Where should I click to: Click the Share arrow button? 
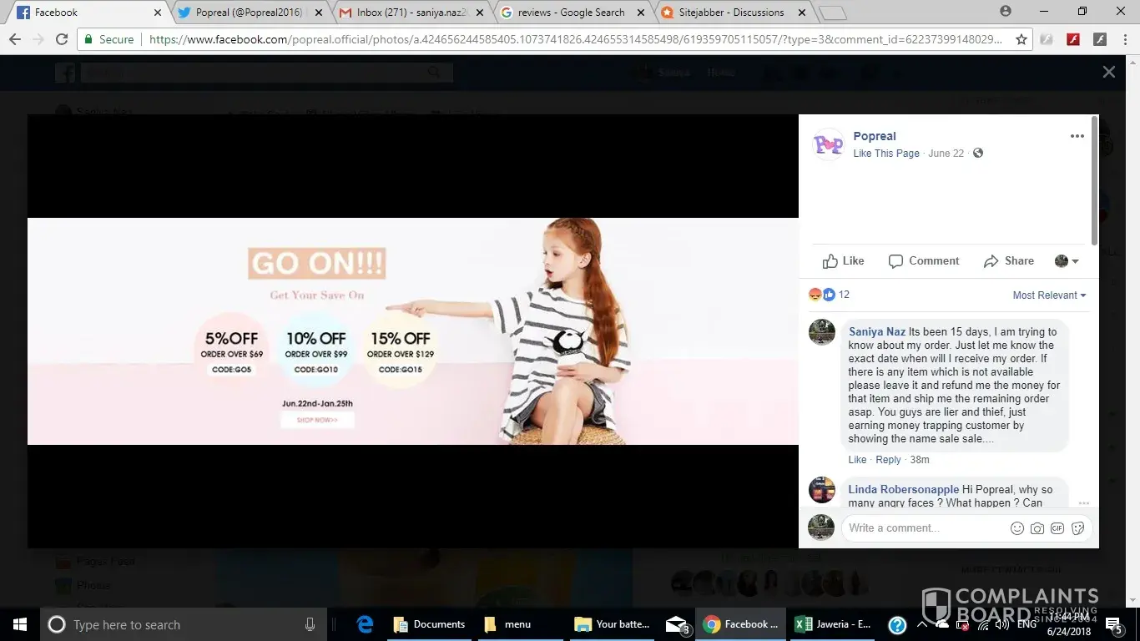point(1008,261)
